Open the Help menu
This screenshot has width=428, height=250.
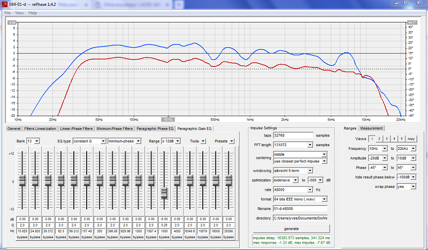click(33, 13)
